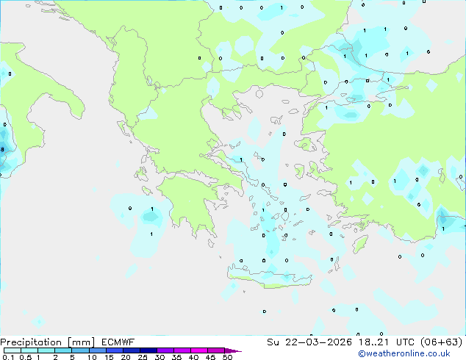Click legend scale label '25'
The height and width of the screenshot is (360, 466).
click(143, 357)
